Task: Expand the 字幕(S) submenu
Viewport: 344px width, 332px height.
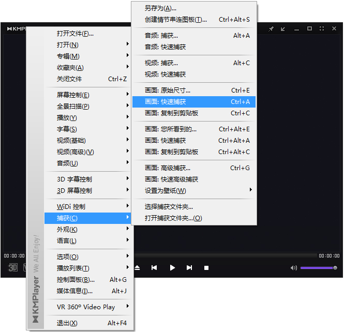Action: [88, 129]
